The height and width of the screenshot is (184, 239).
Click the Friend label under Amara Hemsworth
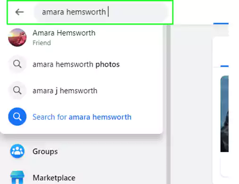41,43
